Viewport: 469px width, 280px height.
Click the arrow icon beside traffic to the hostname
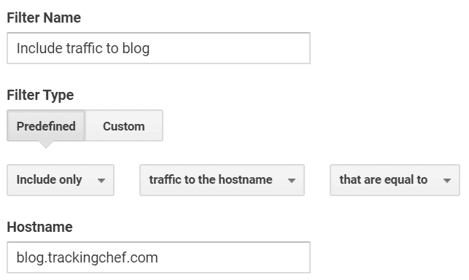pos(292,180)
